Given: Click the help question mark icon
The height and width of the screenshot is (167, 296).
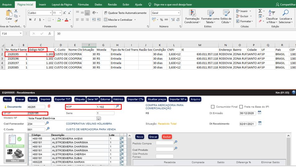Looking at the screenshot, I should pyautogui.click(x=293, y=93).
